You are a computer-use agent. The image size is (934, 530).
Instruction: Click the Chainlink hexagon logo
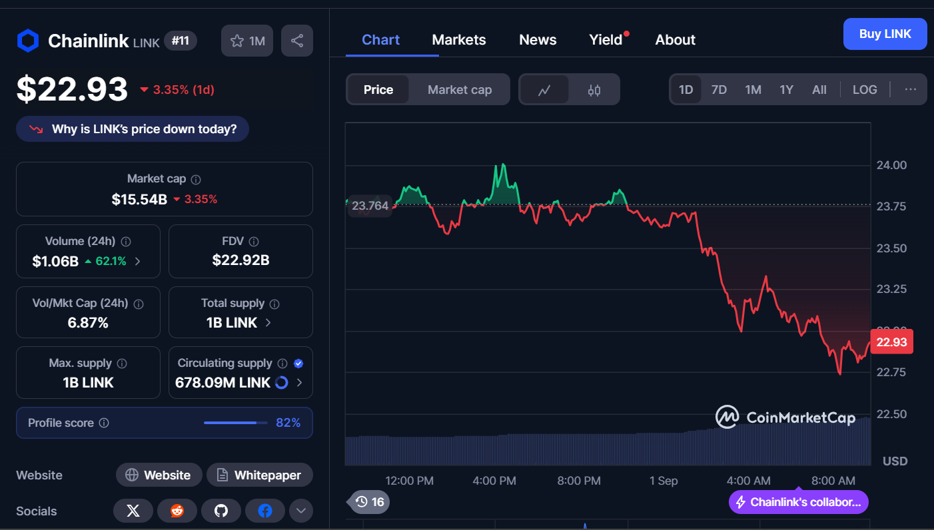(x=28, y=41)
